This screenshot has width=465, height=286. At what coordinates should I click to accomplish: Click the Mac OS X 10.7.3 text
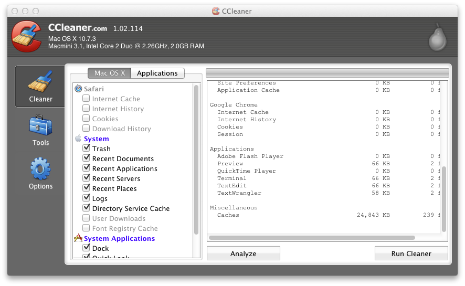point(72,39)
